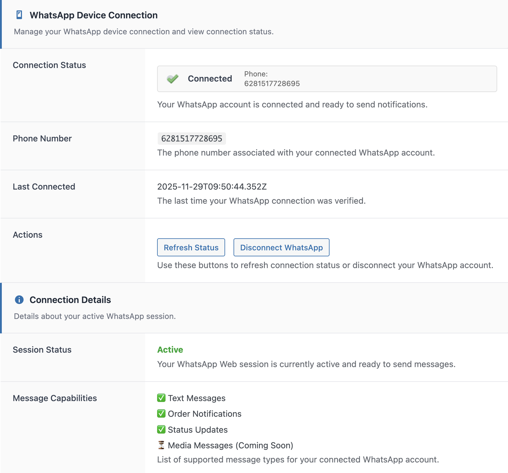The width and height of the screenshot is (508, 473).
Task: Click the Connection Details section heading
Action: click(x=70, y=300)
